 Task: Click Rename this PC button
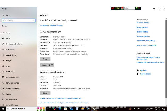point(47,65)
